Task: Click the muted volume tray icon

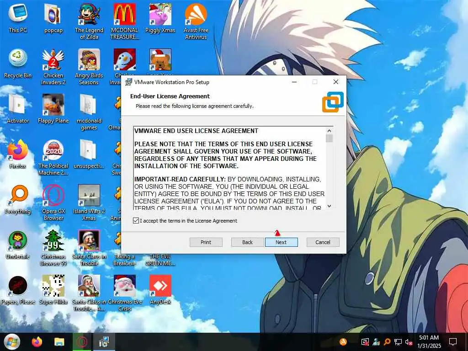Action: [x=409, y=342]
